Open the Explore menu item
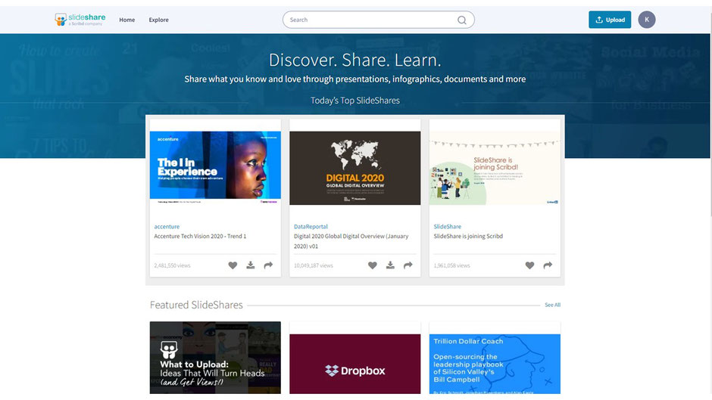Viewport: 712px width, 400px height. [158, 20]
